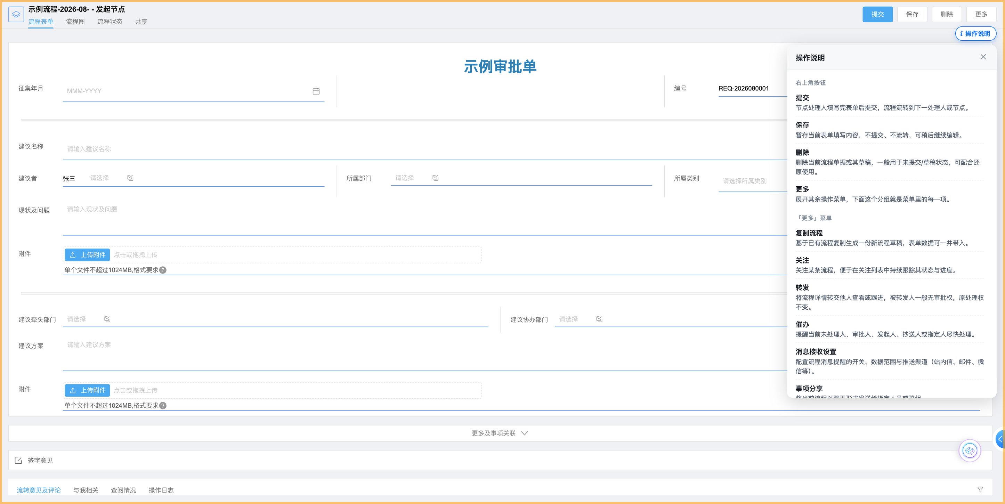Click first 点击或拖拽上传 drop zone hint

pos(135,255)
